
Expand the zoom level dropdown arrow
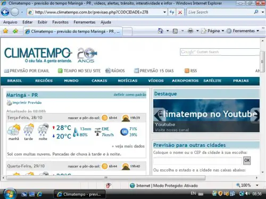pyautogui.click(x=257, y=185)
